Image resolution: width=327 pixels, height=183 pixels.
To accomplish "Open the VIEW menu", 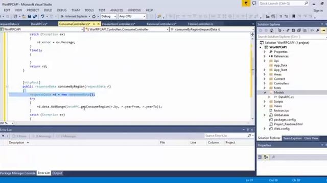I will coord(18,10).
